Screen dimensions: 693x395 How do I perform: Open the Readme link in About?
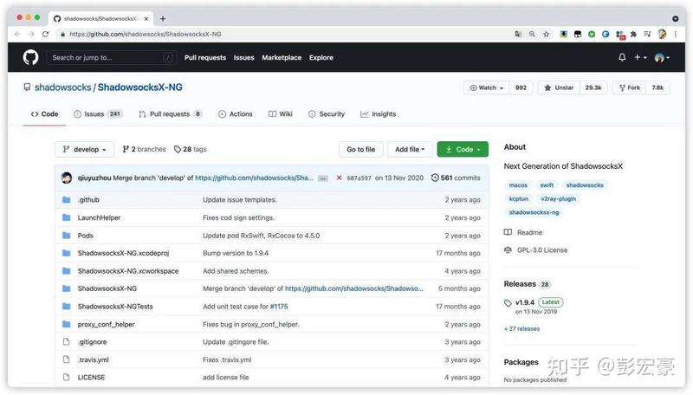(523, 232)
